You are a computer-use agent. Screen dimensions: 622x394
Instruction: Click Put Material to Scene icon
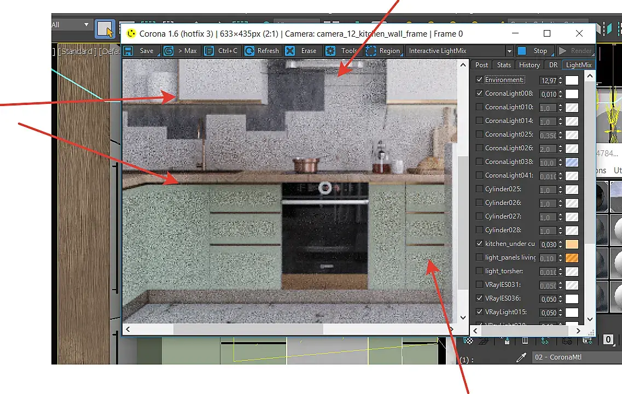[484, 340]
